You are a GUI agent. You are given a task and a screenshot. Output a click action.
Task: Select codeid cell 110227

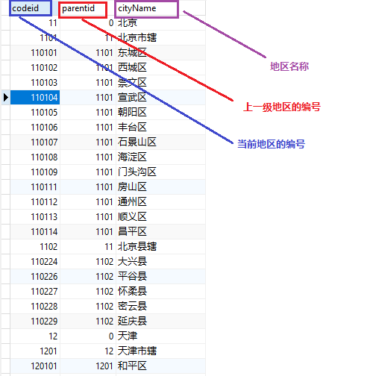click(x=35, y=291)
